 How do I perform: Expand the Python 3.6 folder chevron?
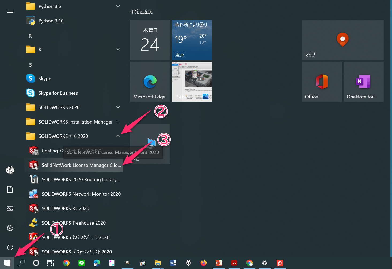tap(118, 6)
